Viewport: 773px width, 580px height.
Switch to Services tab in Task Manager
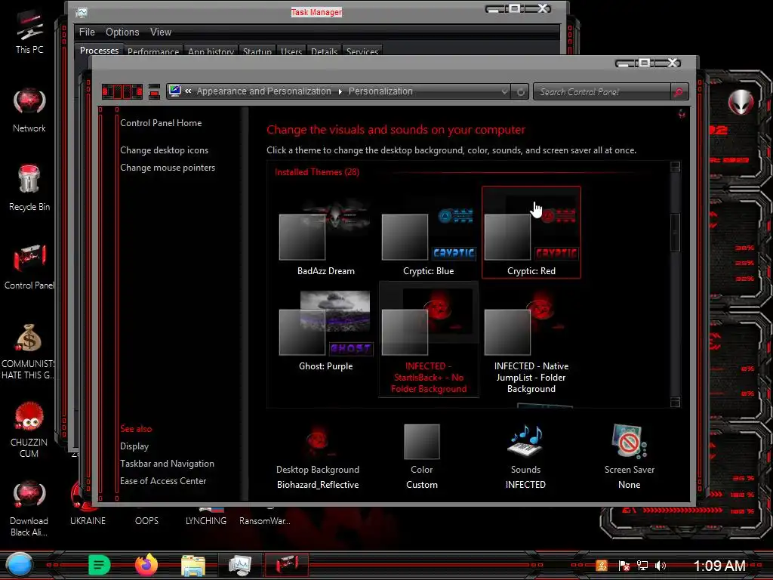(x=362, y=51)
